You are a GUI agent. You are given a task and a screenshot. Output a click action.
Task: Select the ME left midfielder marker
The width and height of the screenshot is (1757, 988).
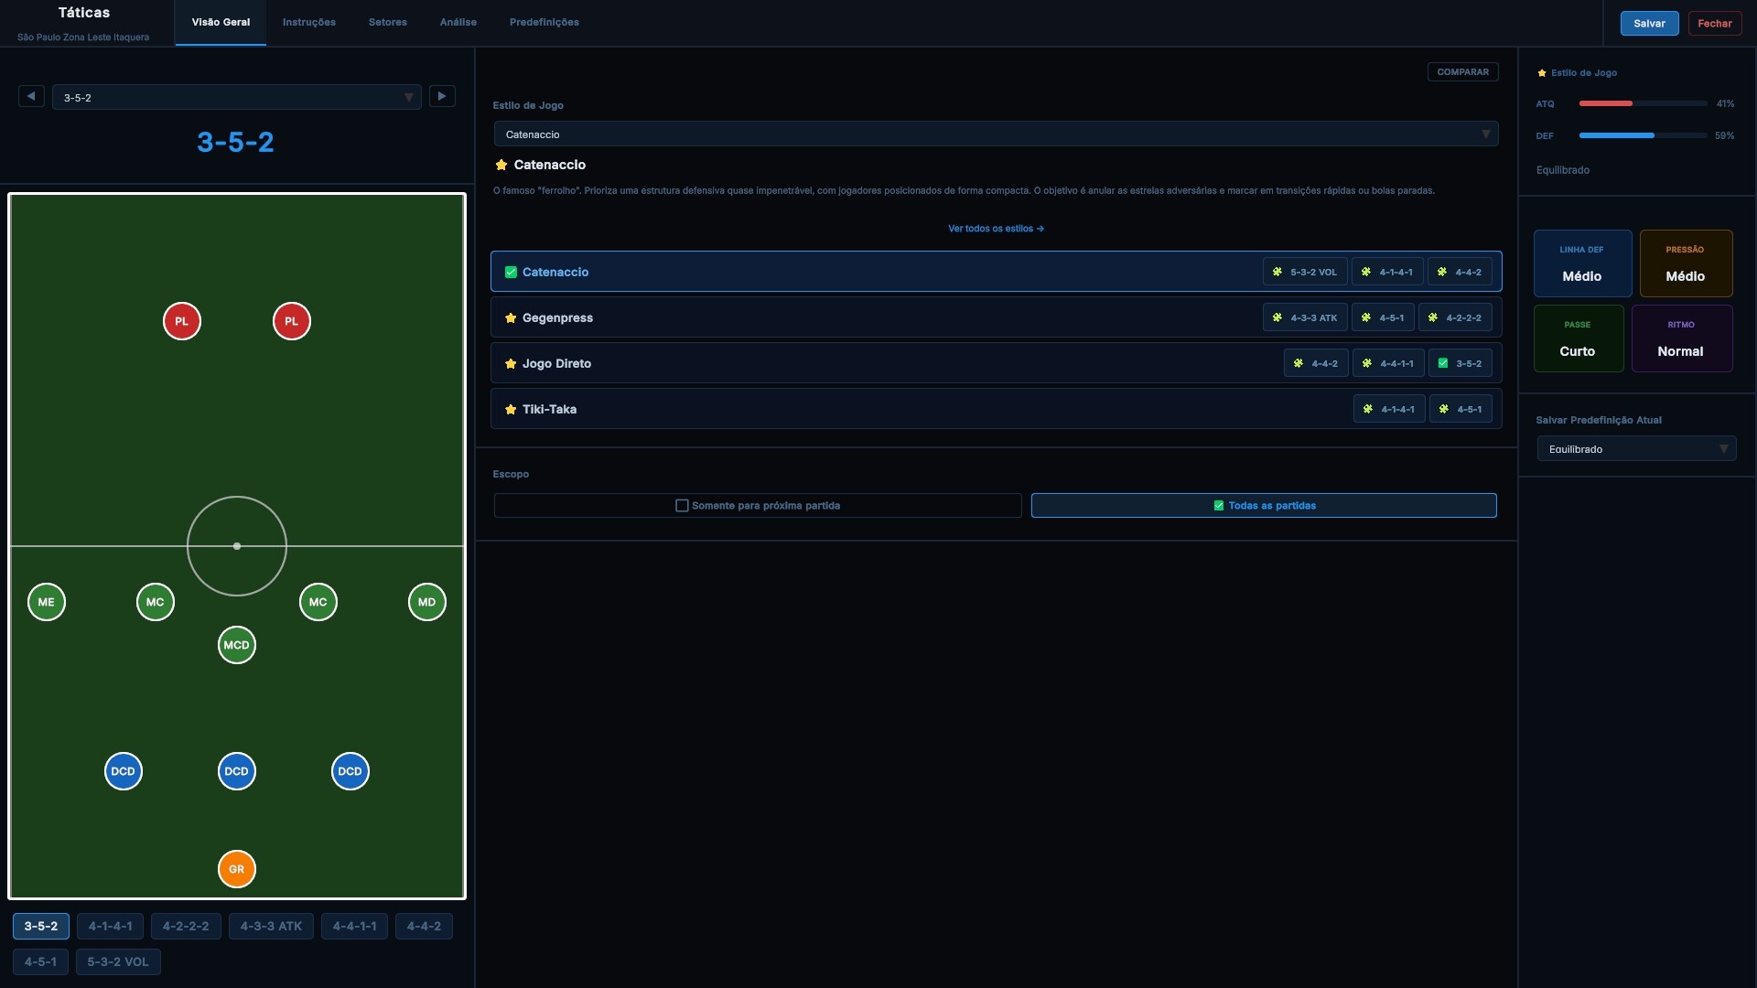(46, 602)
